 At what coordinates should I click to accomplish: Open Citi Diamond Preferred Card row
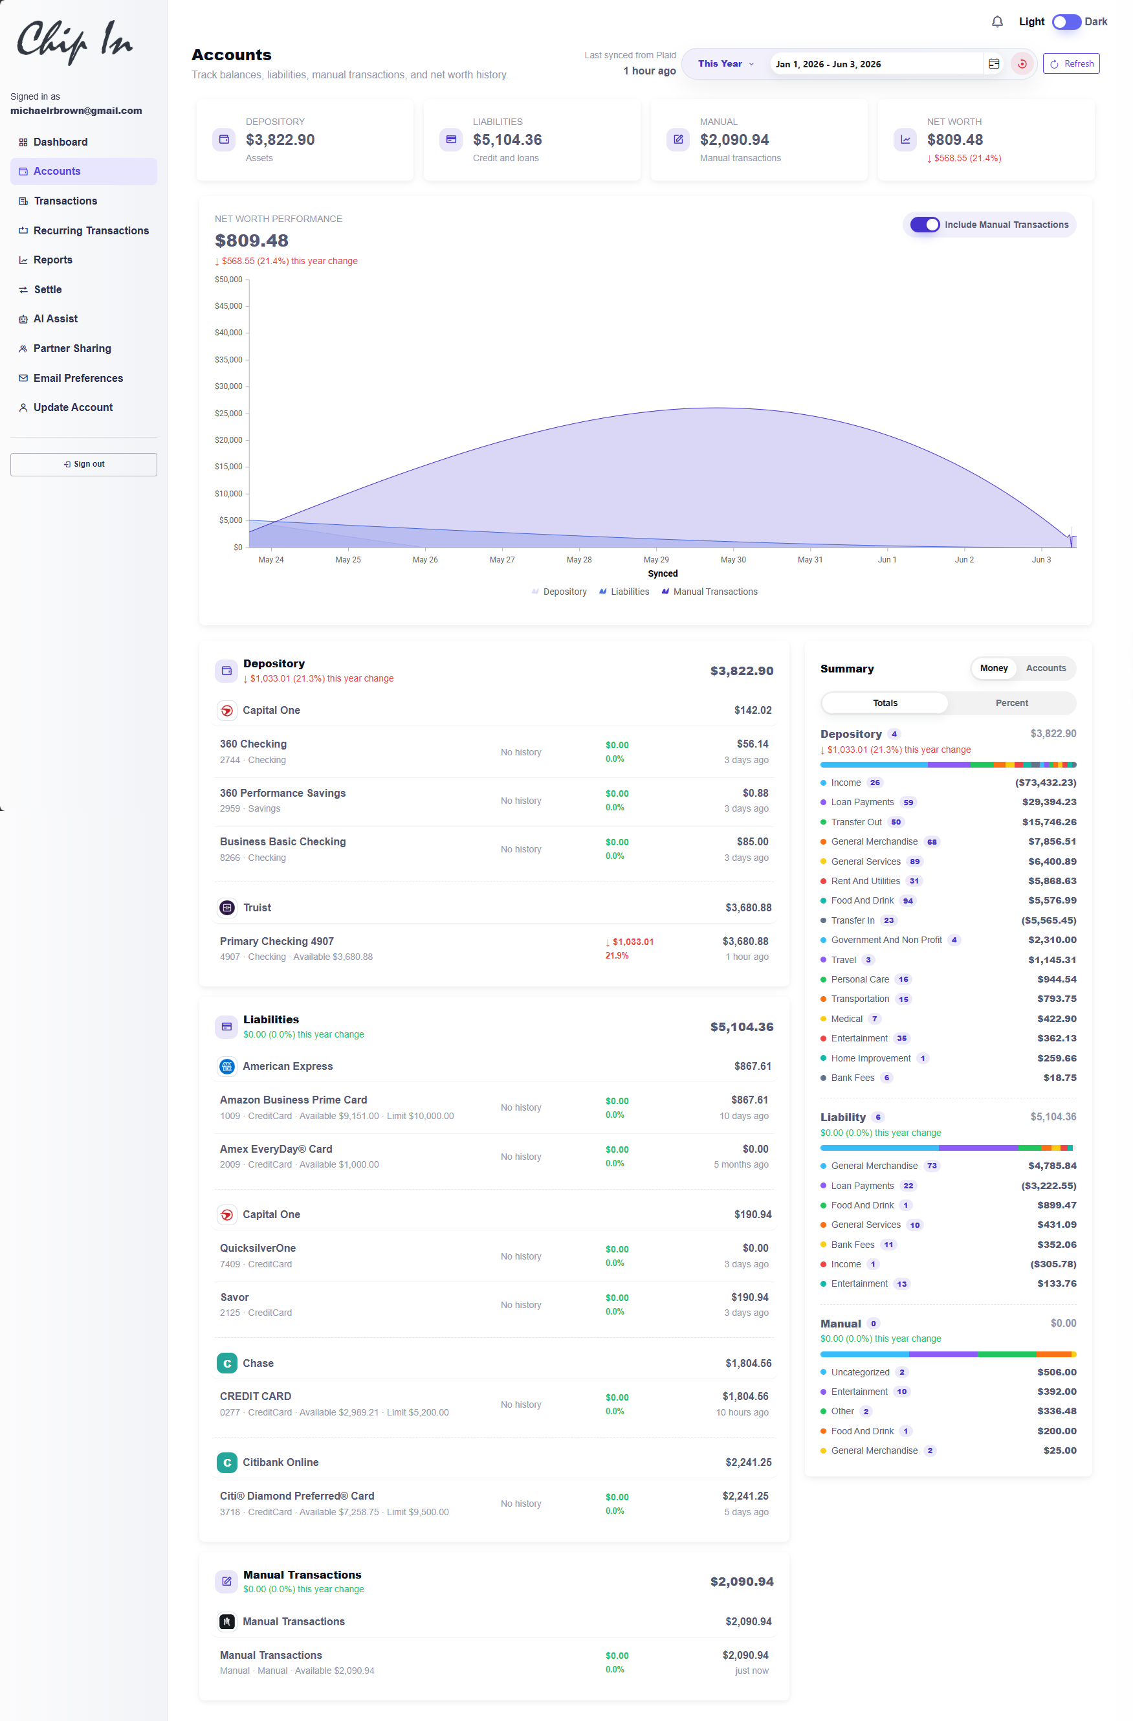tap(494, 1504)
